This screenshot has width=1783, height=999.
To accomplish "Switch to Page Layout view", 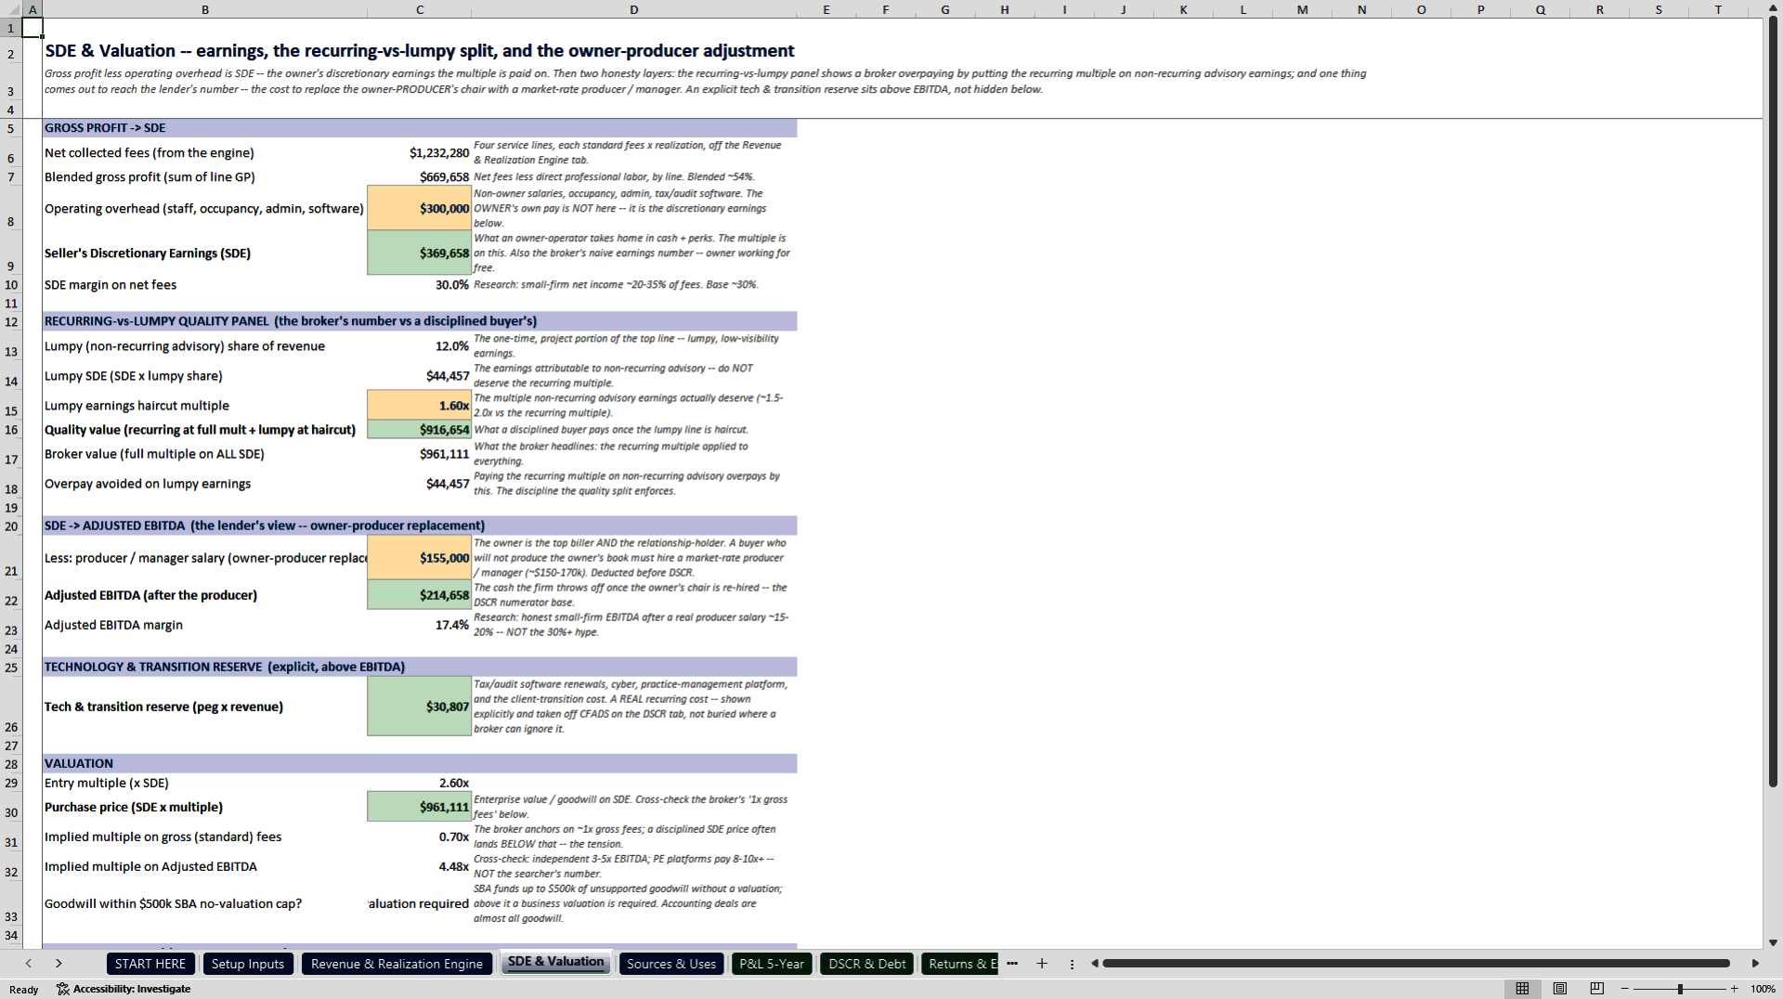I will click(1559, 989).
